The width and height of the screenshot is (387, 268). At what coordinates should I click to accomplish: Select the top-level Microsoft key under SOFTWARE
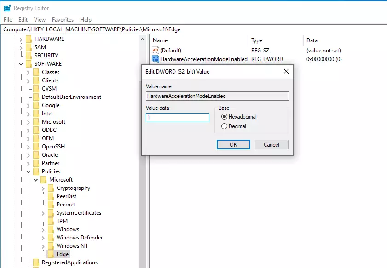click(x=53, y=122)
